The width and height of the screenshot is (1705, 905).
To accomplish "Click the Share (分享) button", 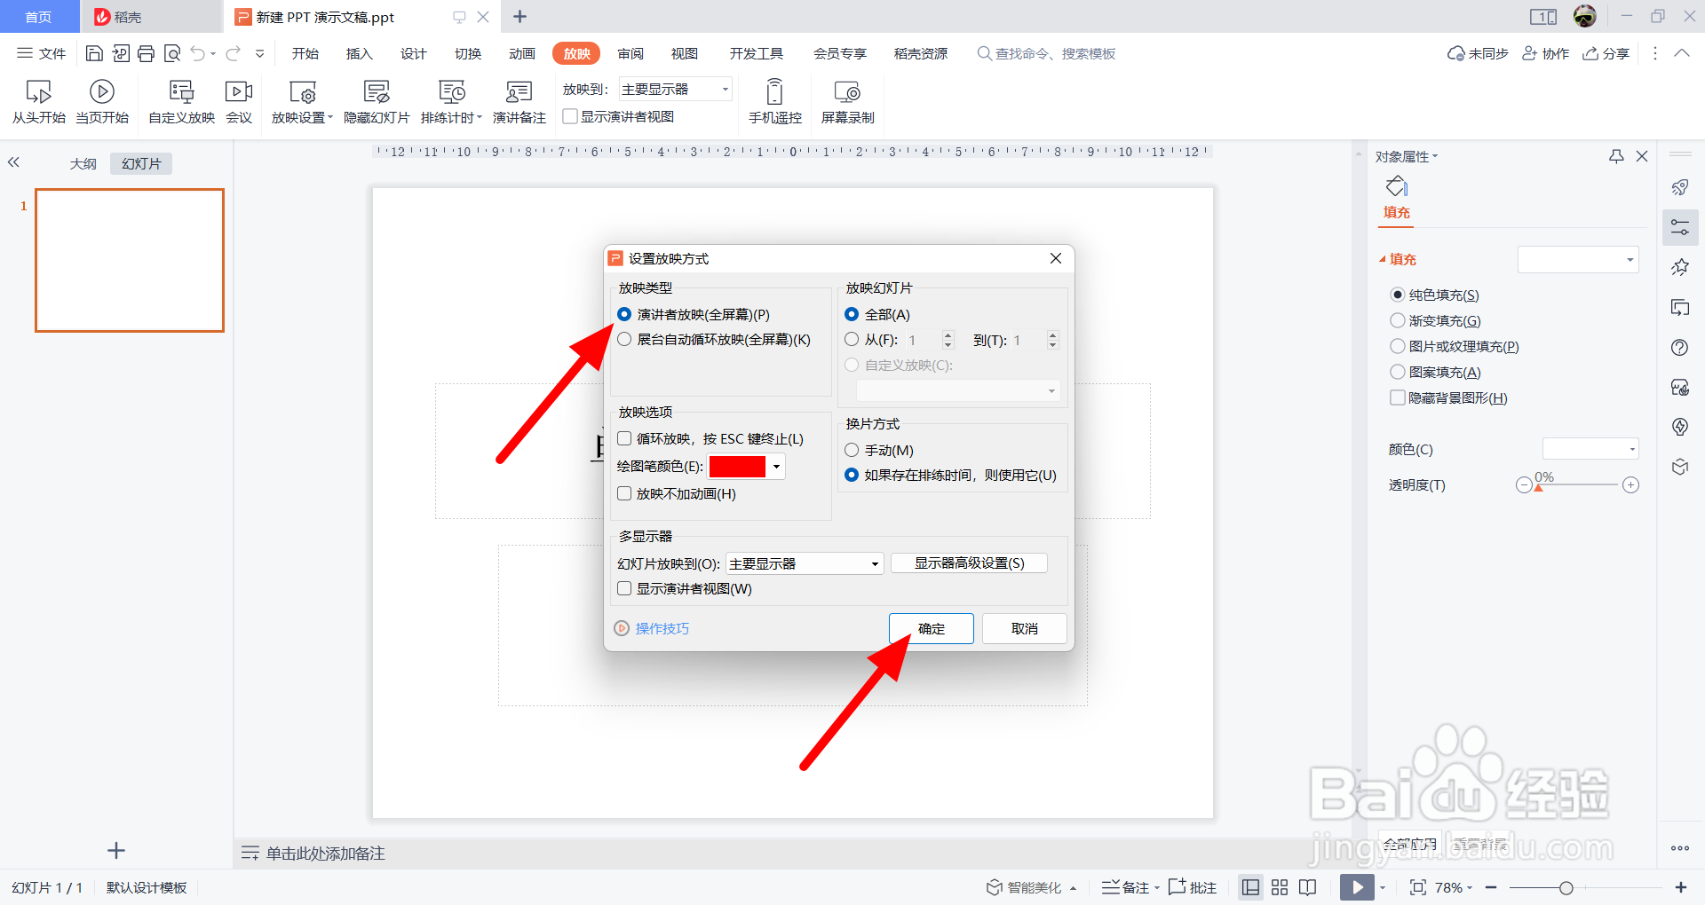I will [1606, 53].
